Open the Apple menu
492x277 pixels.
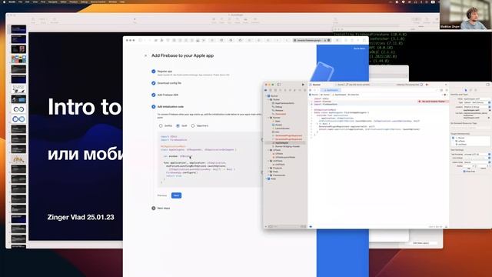pos(5,2)
